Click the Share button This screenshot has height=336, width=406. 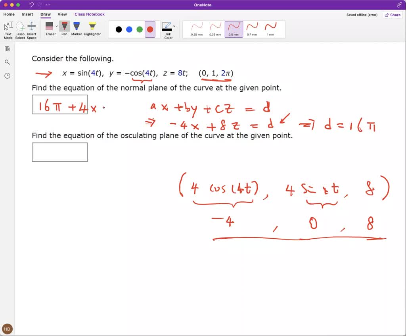393,14
